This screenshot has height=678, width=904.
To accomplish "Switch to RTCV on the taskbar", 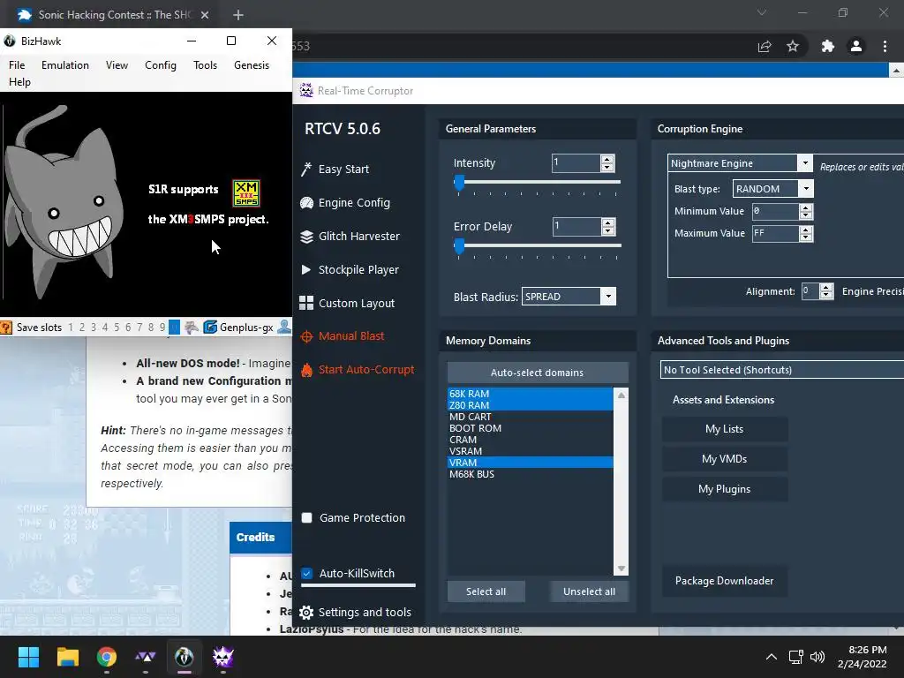I will [x=223, y=657].
